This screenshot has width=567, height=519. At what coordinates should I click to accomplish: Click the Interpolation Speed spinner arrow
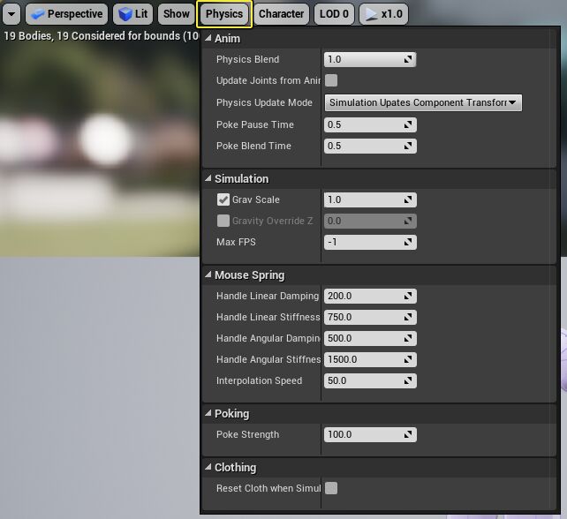coord(408,381)
